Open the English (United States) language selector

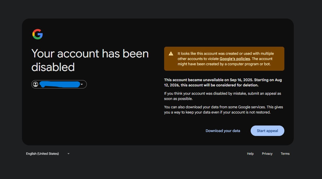pos(48,154)
